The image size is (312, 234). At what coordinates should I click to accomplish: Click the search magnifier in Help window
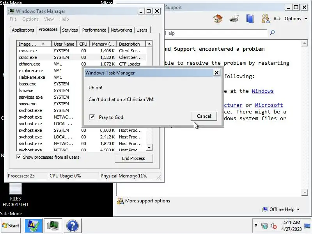click(272, 32)
